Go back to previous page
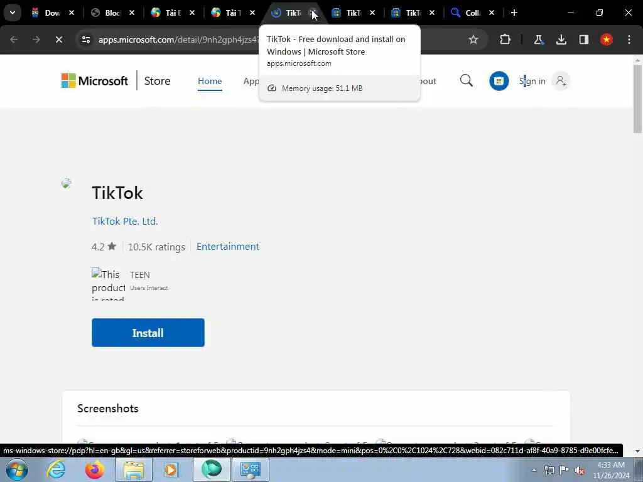The width and height of the screenshot is (643, 482). [x=14, y=40]
